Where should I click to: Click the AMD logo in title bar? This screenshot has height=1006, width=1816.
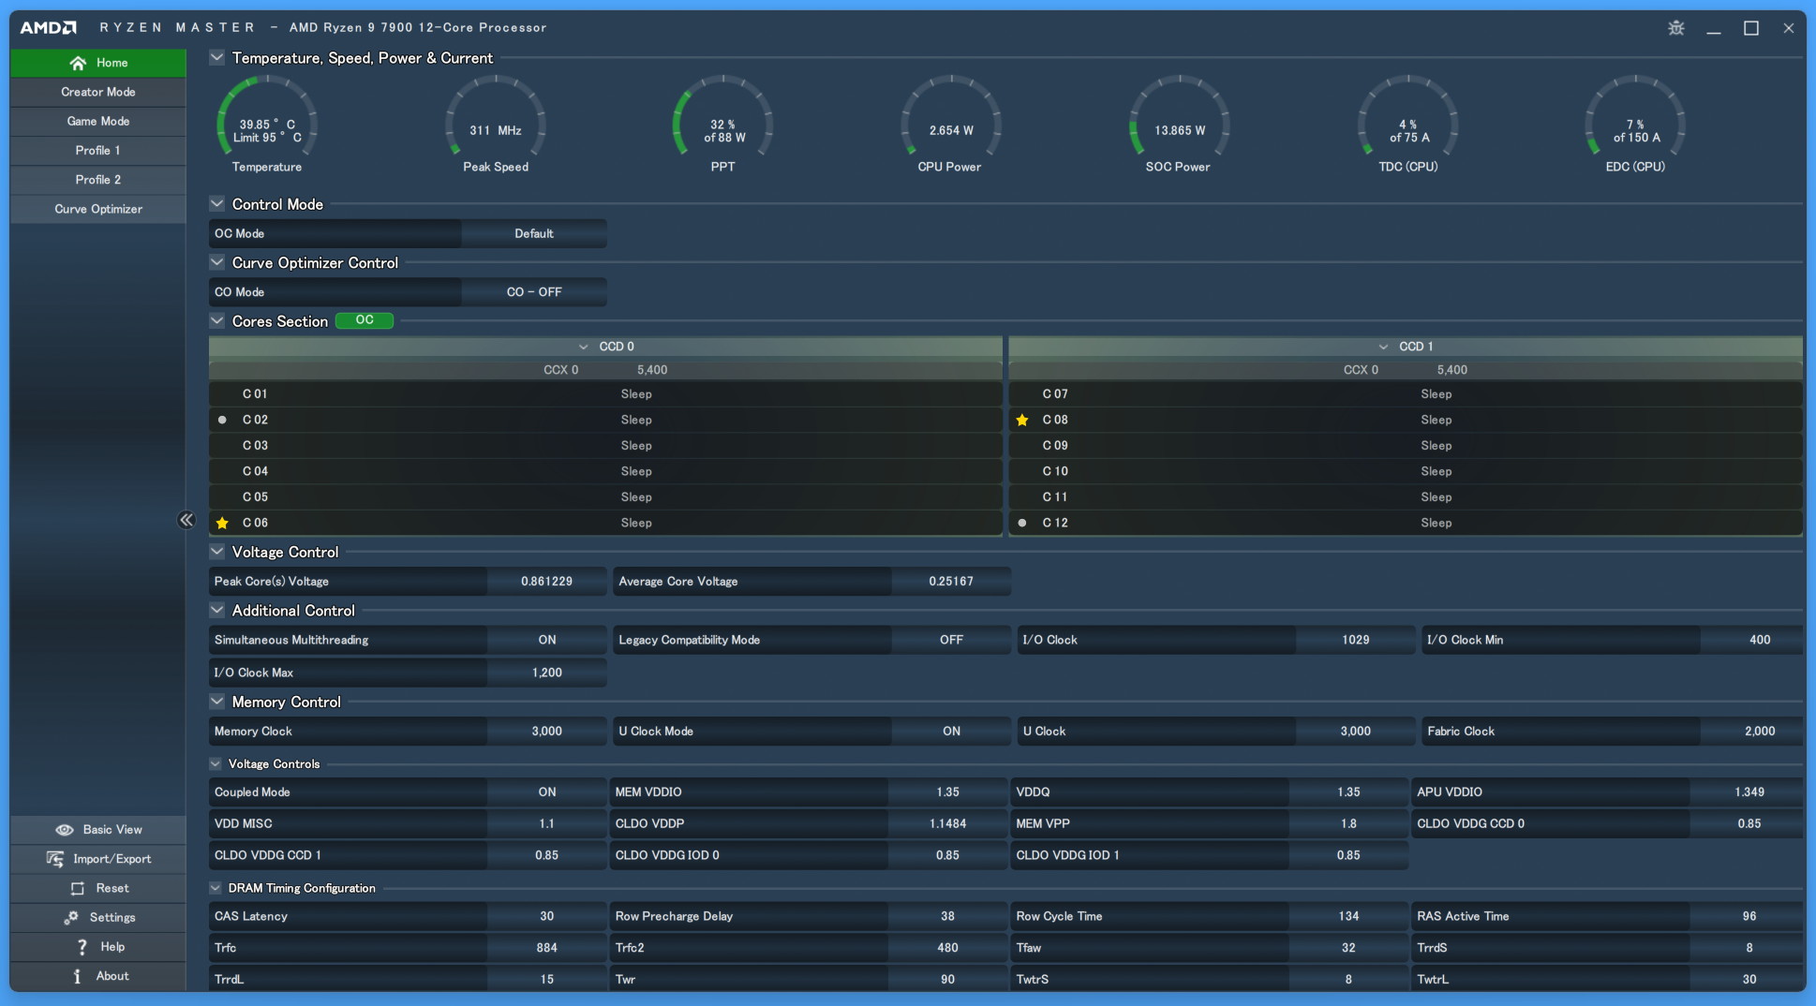pos(49,27)
